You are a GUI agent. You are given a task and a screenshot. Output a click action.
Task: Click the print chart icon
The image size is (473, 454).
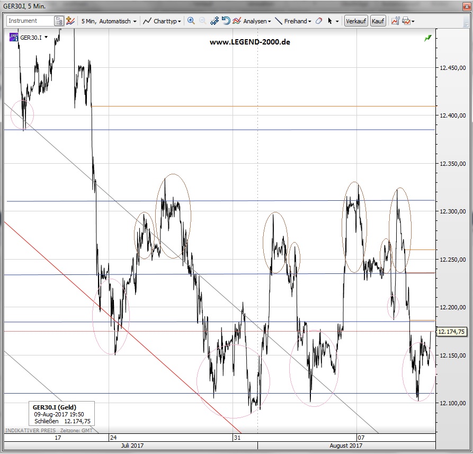click(x=406, y=21)
